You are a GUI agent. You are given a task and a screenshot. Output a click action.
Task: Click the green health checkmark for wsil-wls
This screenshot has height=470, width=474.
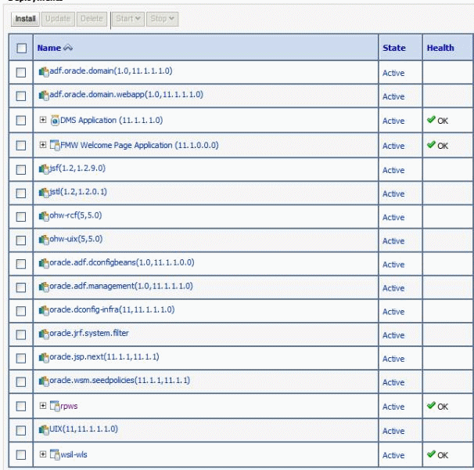(x=431, y=454)
